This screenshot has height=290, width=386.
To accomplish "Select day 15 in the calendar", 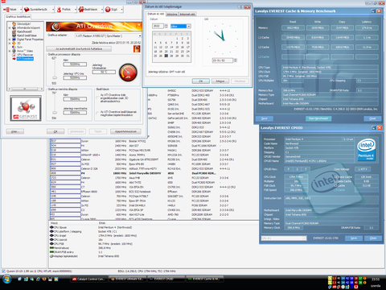I will point(177,47).
